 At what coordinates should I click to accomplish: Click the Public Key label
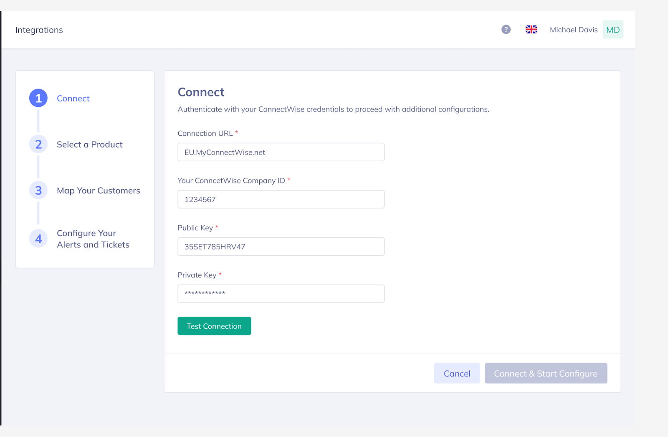coord(195,228)
